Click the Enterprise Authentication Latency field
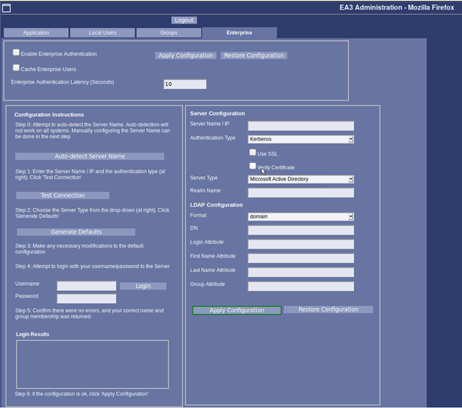 click(184, 84)
